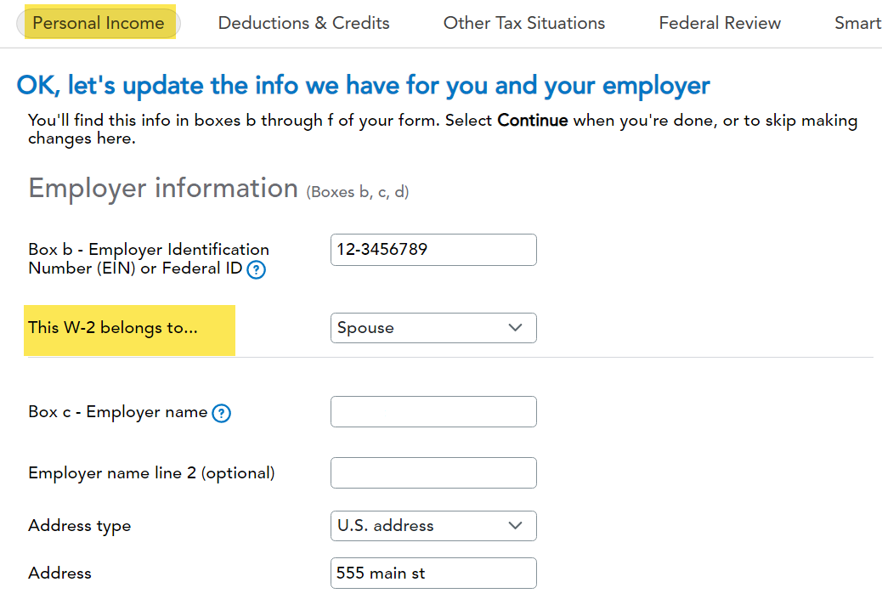Go to Deductions & Credits tab

(x=303, y=23)
